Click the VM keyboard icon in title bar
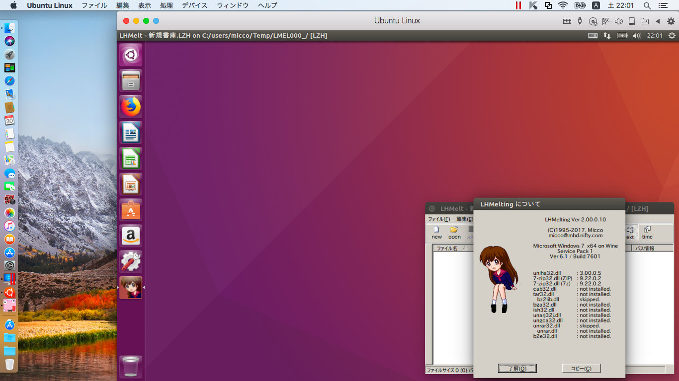 coord(567,21)
